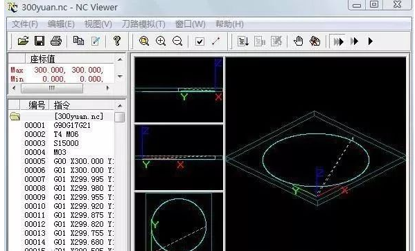Toggle the line-segment display button

coord(216,41)
